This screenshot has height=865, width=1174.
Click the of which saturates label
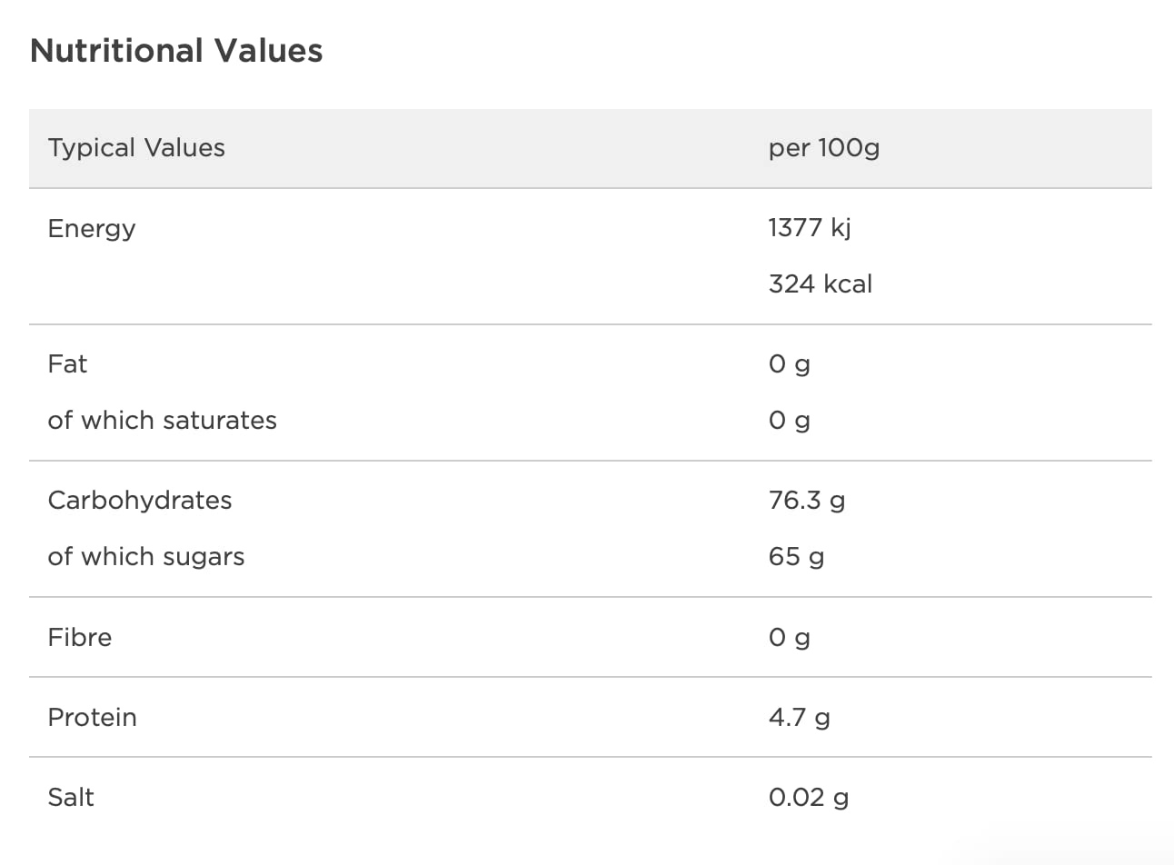pyautogui.click(x=162, y=421)
